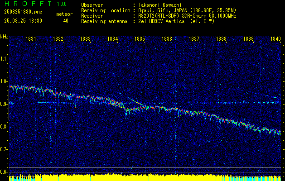Click time marker 1833
The width and height of the screenshot is (285, 181).
85,38
